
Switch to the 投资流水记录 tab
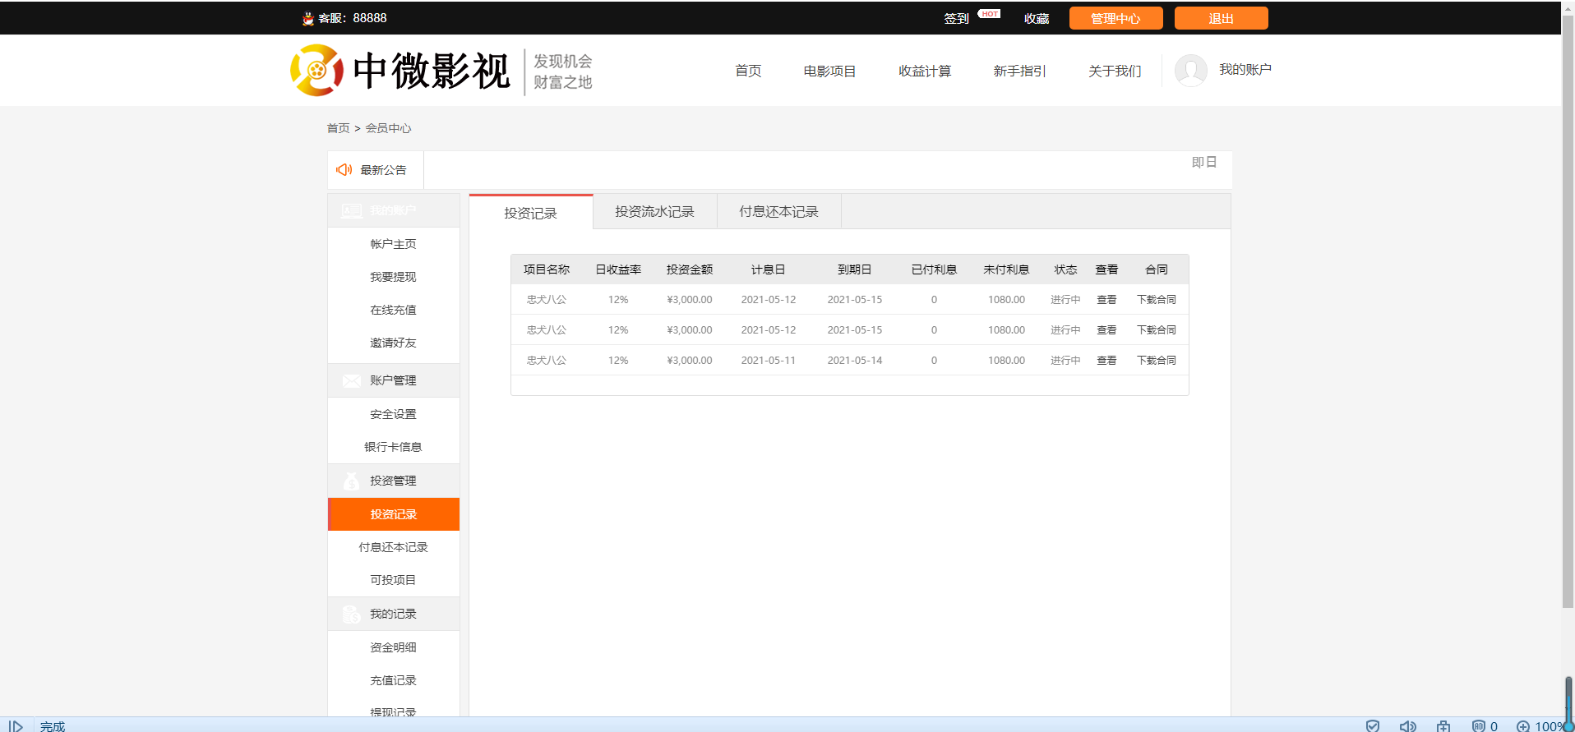point(655,212)
